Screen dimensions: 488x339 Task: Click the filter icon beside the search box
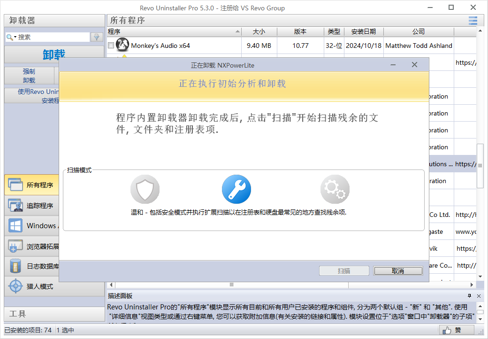pos(97,37)
